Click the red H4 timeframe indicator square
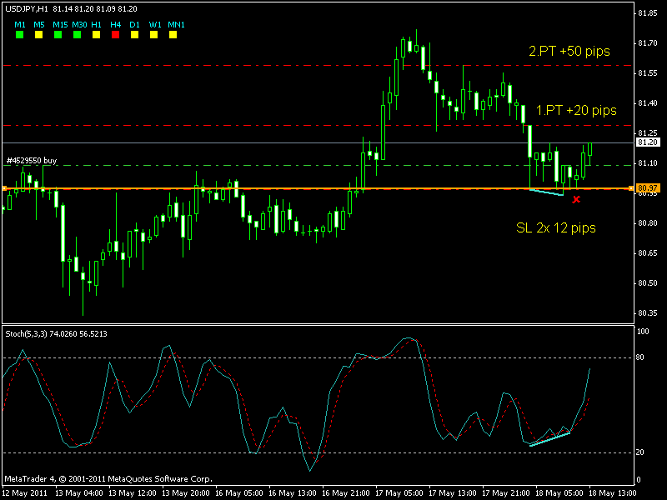This screenshot has width=667, height=500. 115,35
